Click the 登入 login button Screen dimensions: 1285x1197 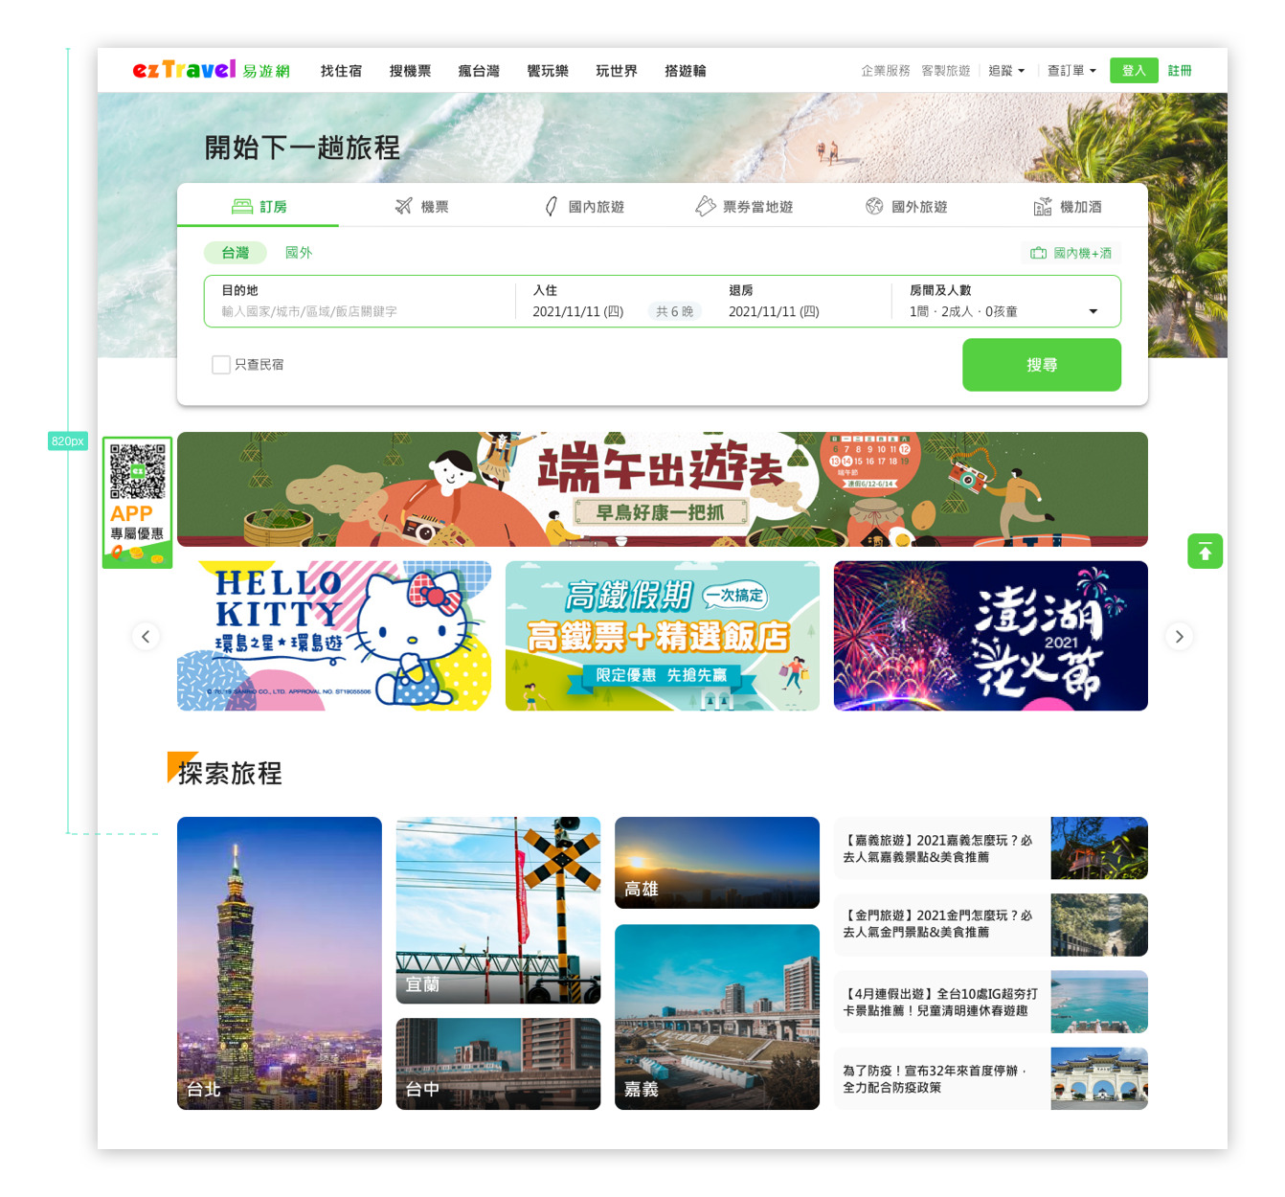1134,71
